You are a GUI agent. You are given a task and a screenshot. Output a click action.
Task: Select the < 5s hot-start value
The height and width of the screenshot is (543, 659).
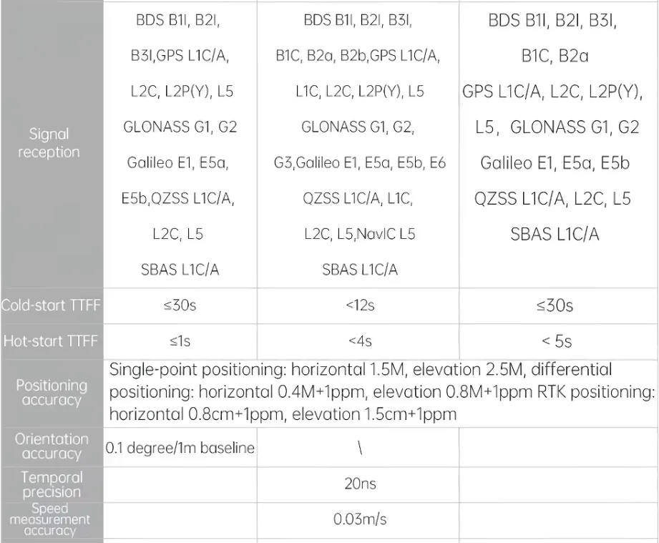(557, 341)
